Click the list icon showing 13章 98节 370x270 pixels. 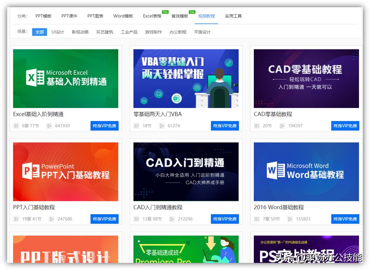[137, 219]
